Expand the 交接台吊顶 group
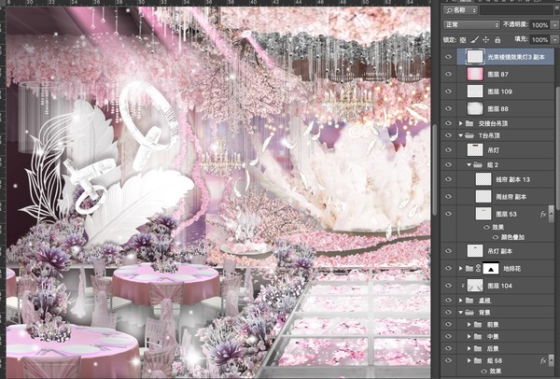The image size is (560, 379). (461, 123)
